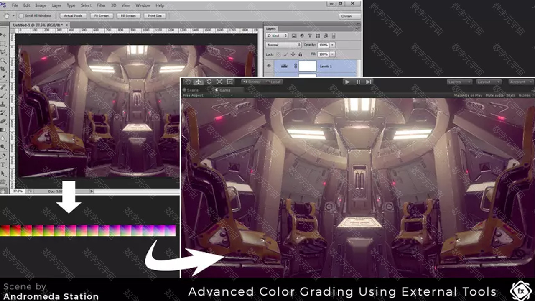Filter layers by type layer icon
Viewport: 535px width, 301px height.
(x=310, y=36)
